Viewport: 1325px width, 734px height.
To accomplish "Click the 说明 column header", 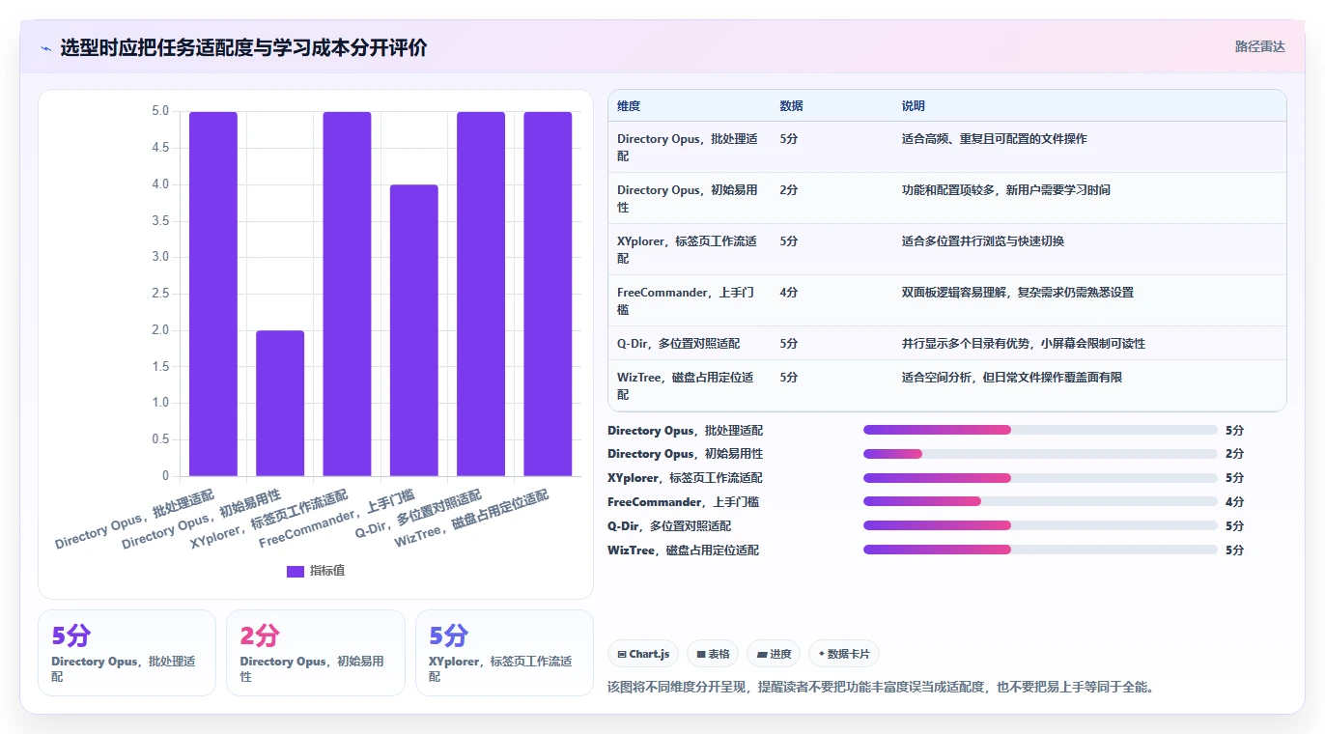I will pyautogui.click(x=913, y=106).
